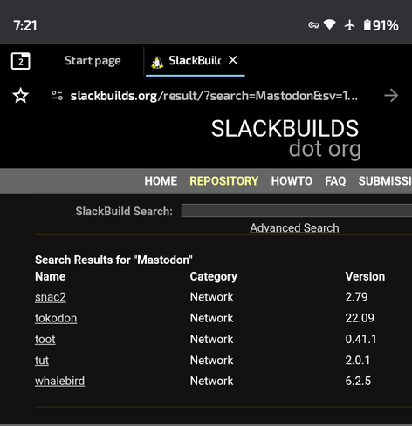Screen dimensions: 412x426
Task: Open the REPOSITORY menu item
Action: point(223,181)
